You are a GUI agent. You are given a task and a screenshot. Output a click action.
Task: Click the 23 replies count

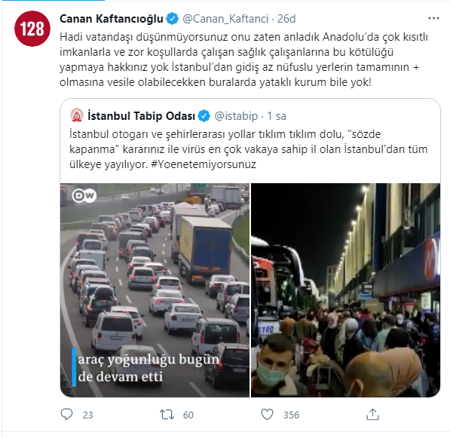[x=88, y=415]
